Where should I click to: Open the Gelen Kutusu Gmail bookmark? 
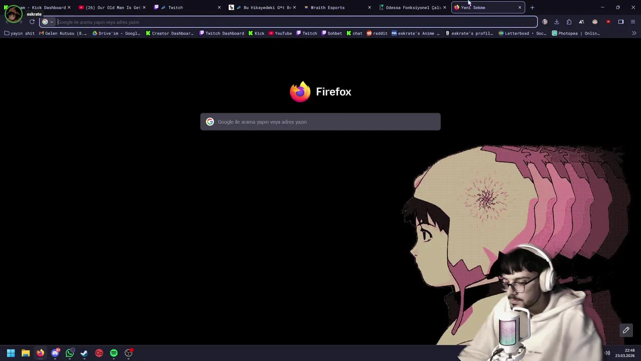click(x=63, y=33)
